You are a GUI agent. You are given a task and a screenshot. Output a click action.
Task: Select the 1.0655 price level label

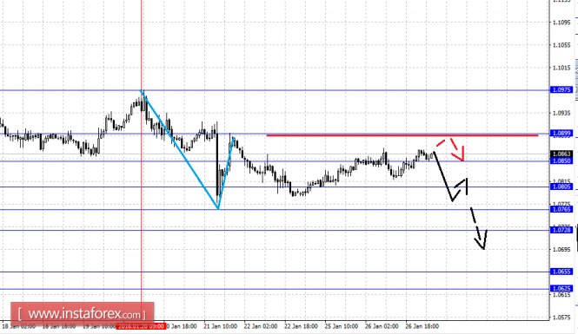561,272
